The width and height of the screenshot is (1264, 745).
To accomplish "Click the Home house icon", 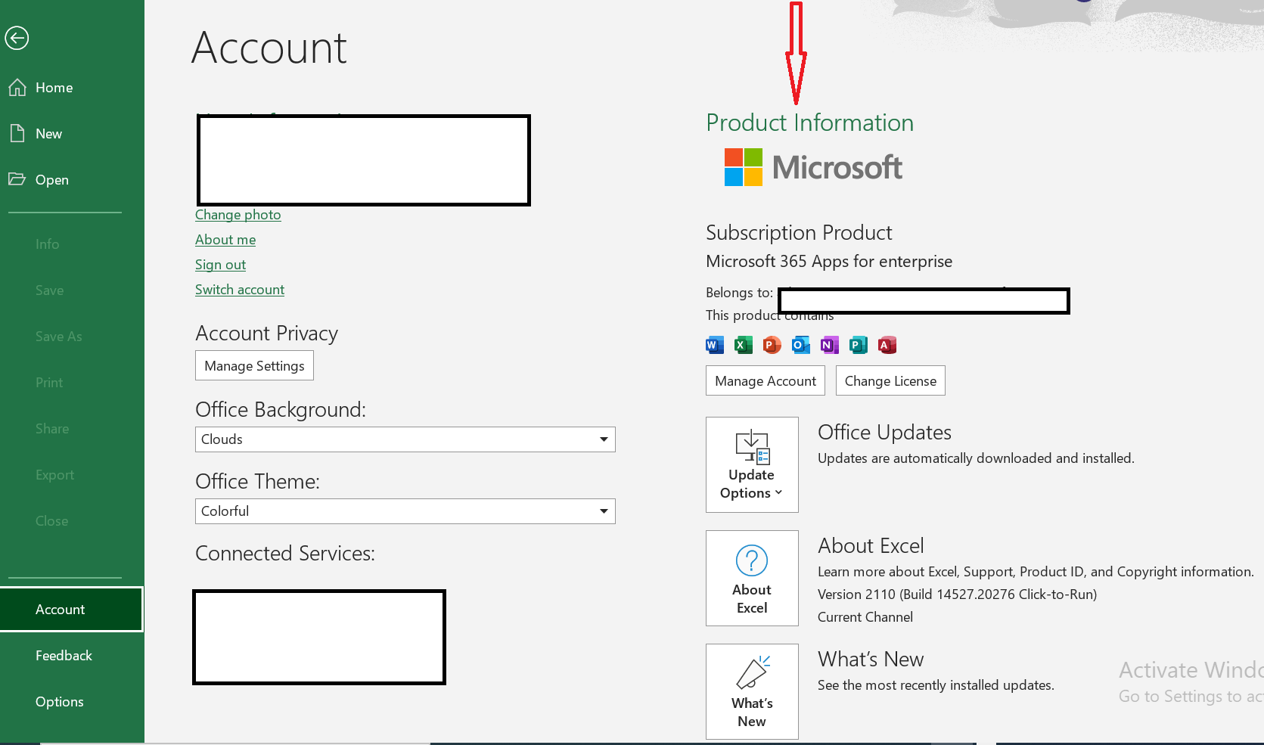I will point(17,88).
